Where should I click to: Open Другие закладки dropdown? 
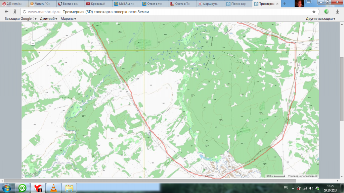pos(321,19)
